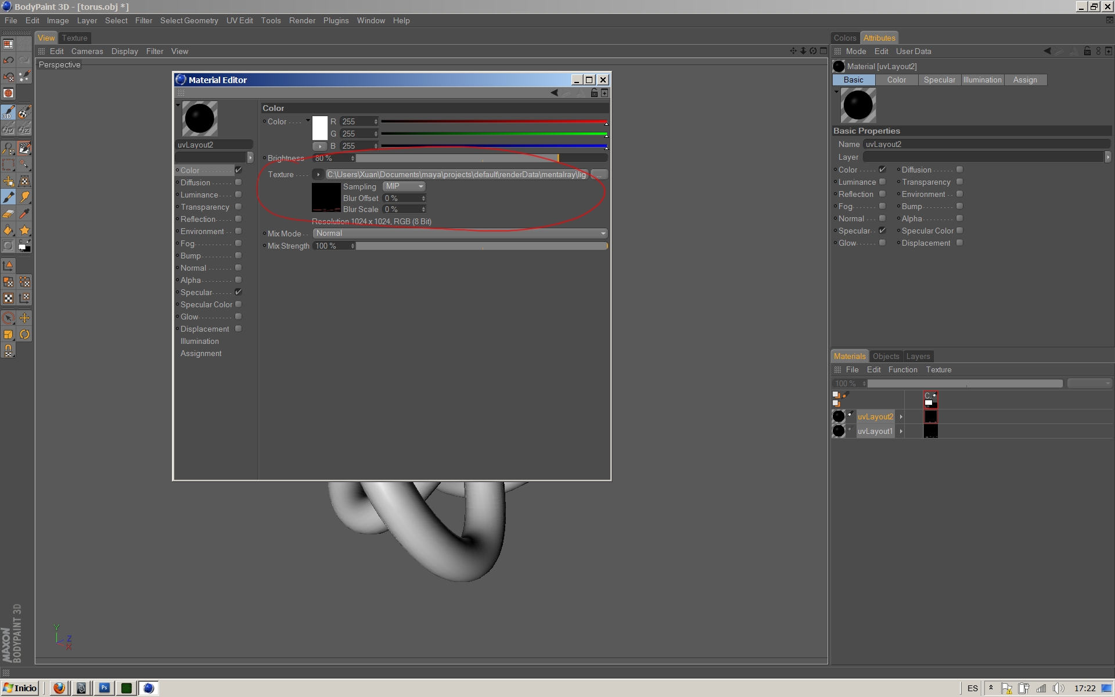Select the Scale tool

8,334
